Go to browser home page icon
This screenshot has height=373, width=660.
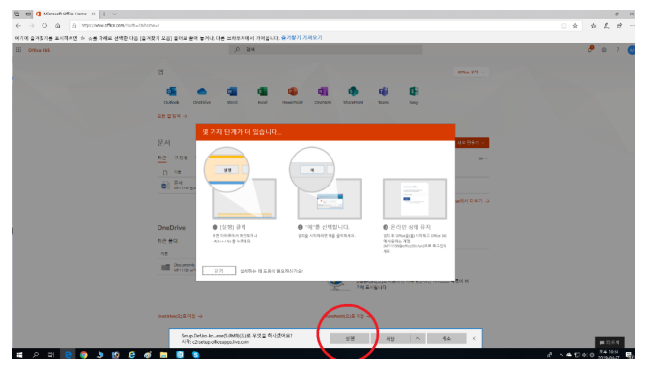click(x=58, y=26)
